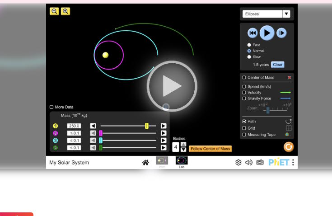The height and width of the screenshot is (216, 332).
Task: Click the yellow body 1 mass slider thumb
Action: point(147,126)
